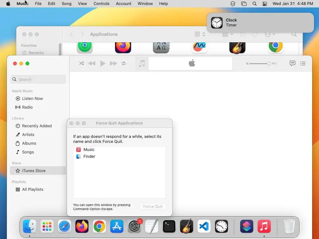Open Launchpad from the Dock

pos(47,226)
